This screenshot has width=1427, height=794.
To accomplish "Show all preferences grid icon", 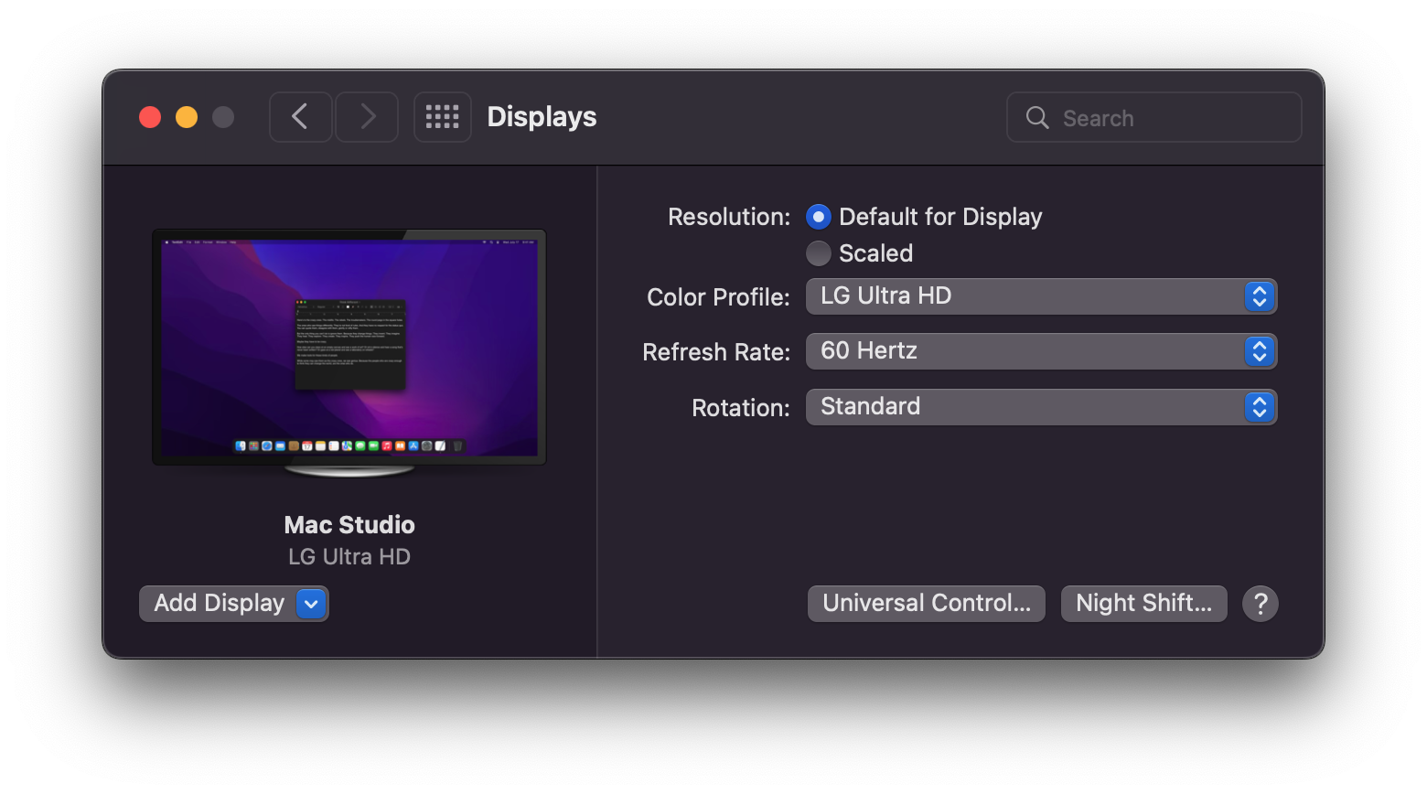I will coord(443,117).
